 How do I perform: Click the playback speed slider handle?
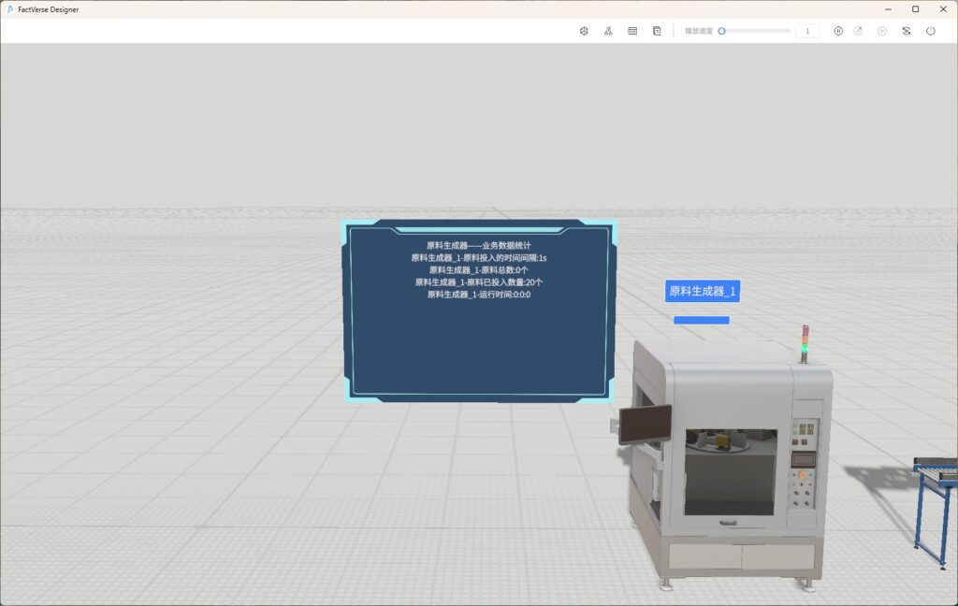[x=721, y=31]
